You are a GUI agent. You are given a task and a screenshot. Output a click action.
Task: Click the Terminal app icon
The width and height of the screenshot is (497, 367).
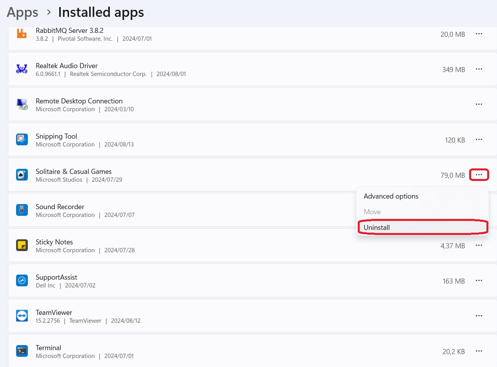click(x=22, y=351)
